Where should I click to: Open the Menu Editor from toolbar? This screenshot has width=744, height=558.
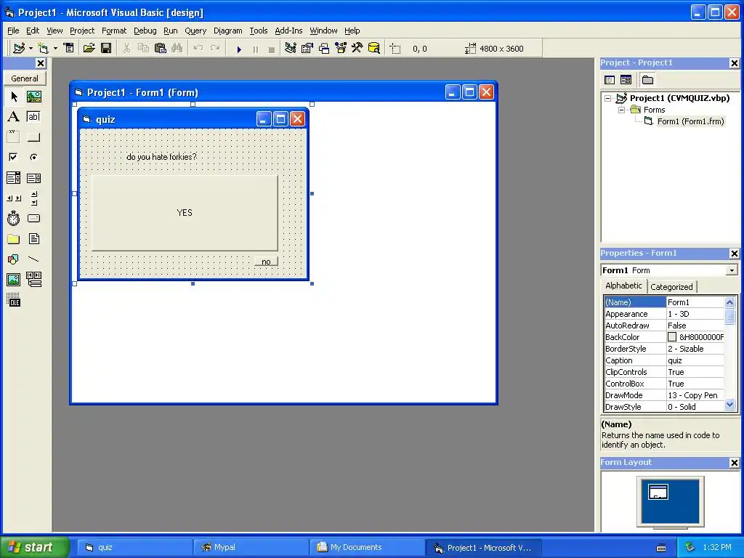pyautogui.click(x=69, y=48)
